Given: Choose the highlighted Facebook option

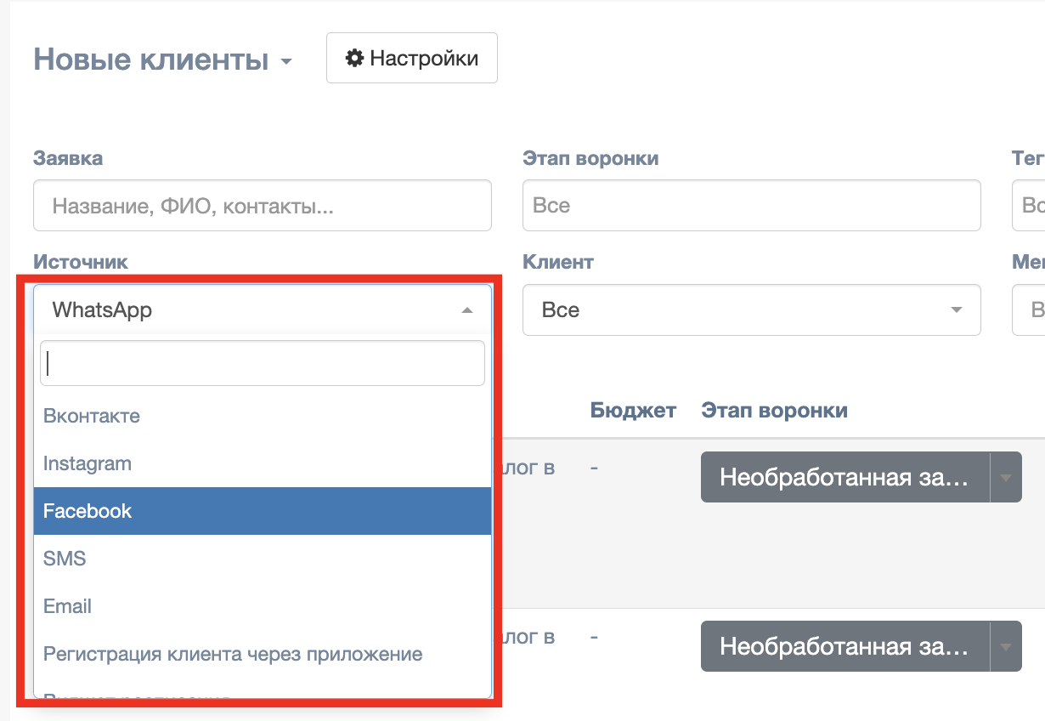Looking at the screenshot, I should click(x=263, y=511).
